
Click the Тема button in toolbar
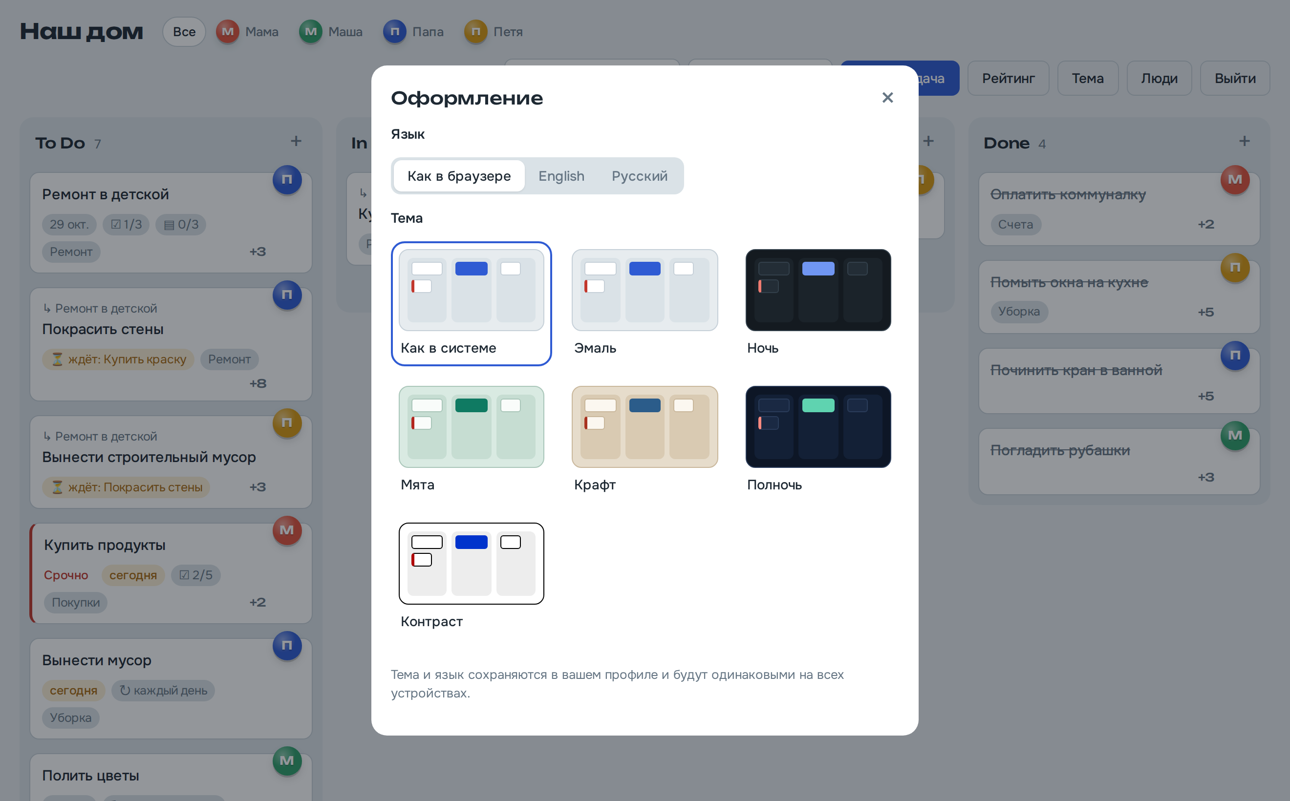point(1088,79)
